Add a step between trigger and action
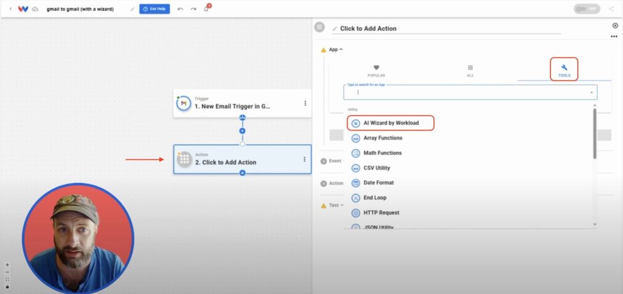This screenshot has width=623, height=294. 242,131
